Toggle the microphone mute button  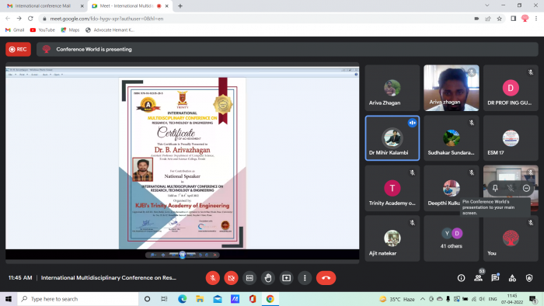pos(213,278)
